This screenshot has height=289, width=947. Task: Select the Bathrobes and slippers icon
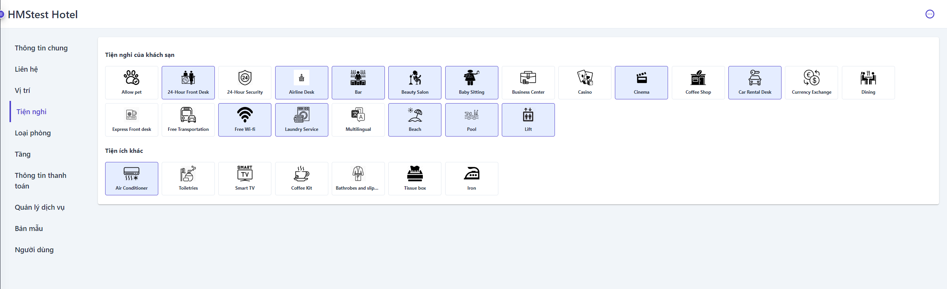358,173
